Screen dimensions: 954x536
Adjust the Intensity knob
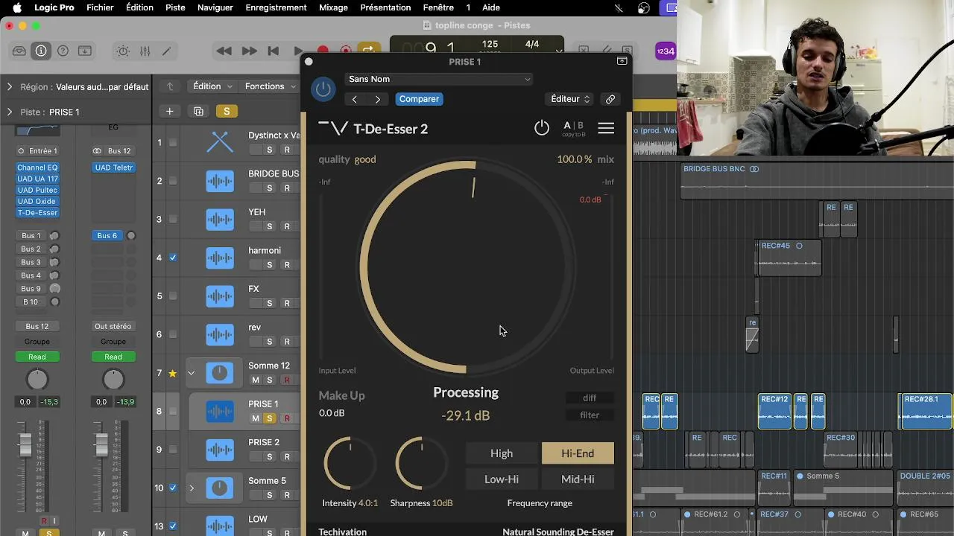tap(350, 464)
